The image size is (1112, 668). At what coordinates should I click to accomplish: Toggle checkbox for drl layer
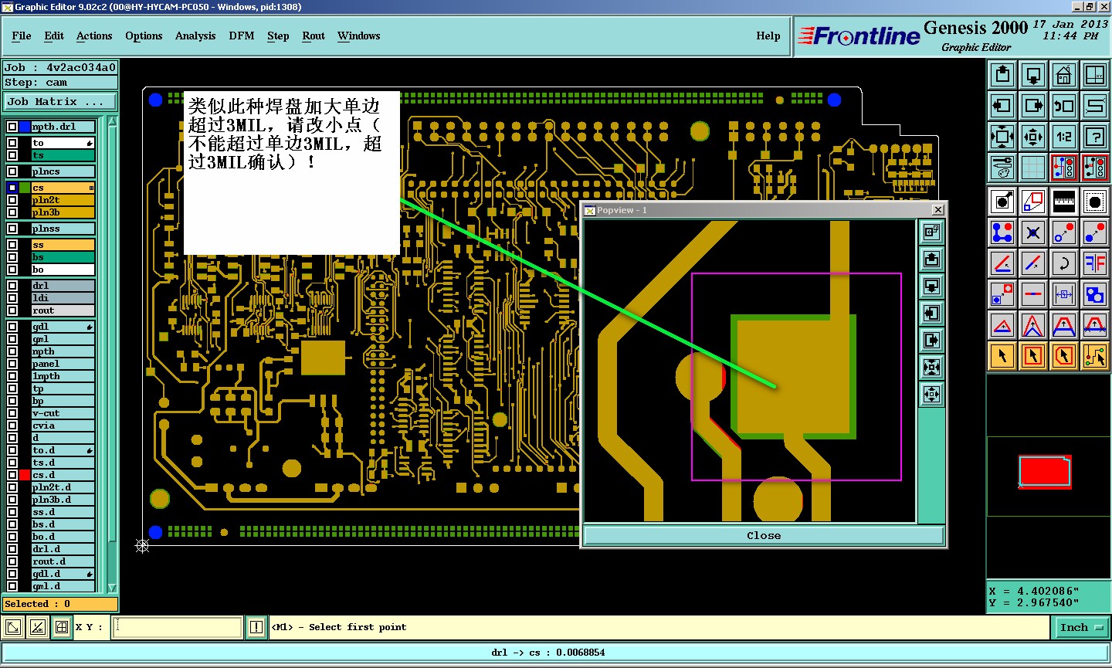click(x=12, y=286)
